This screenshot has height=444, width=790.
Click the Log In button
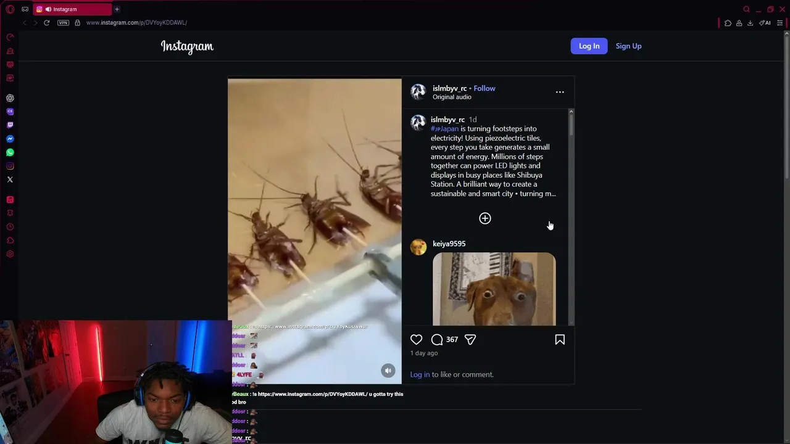589,46
